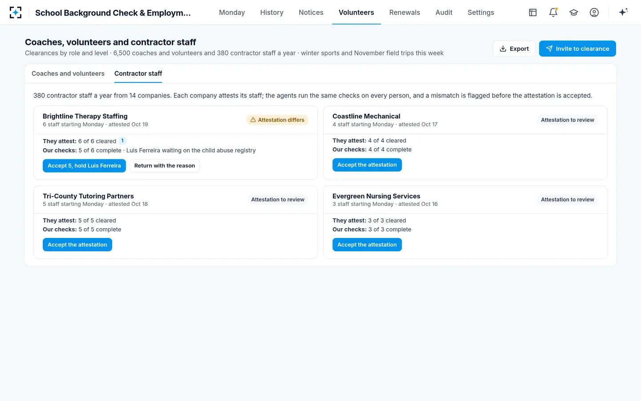Click Tri-County's Attestation to review badge
The height and width of the screenshot is (401, 641).
tap(278, 200)
